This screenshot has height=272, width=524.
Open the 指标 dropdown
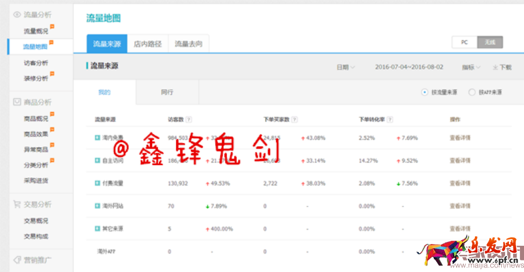coord(471,67)
